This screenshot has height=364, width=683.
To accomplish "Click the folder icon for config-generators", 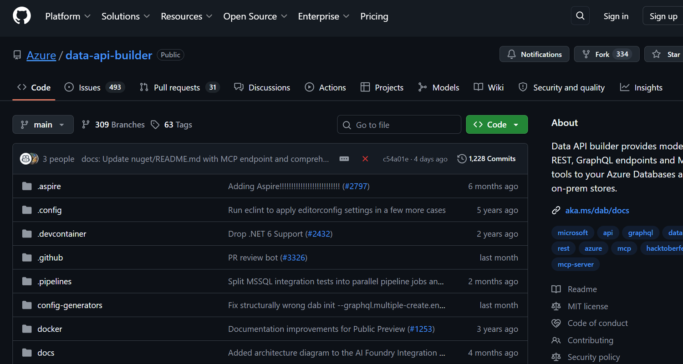I will [x=27, y=305].
